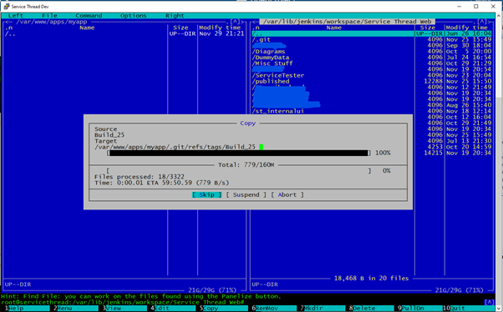Sort right panel by Name column header
The image size is (503, 312).
(334, 28)
